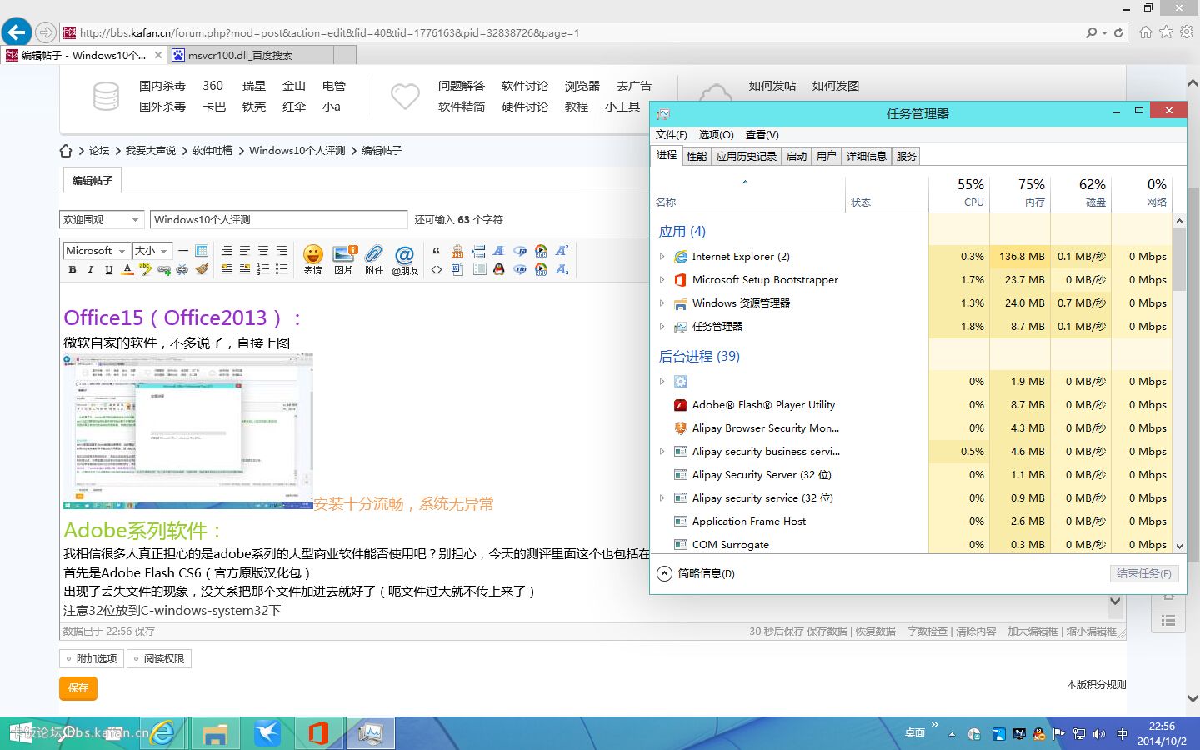This screenshot has height=750, width=1200.
Task: Expand Alipay security service (32 位) row
Action: pos(662,498)
